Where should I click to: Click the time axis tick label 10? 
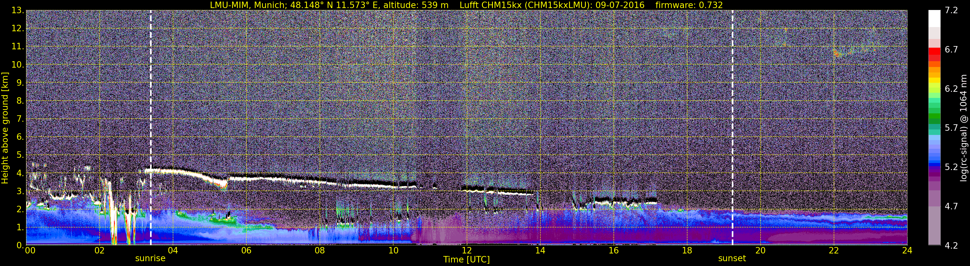393,251
